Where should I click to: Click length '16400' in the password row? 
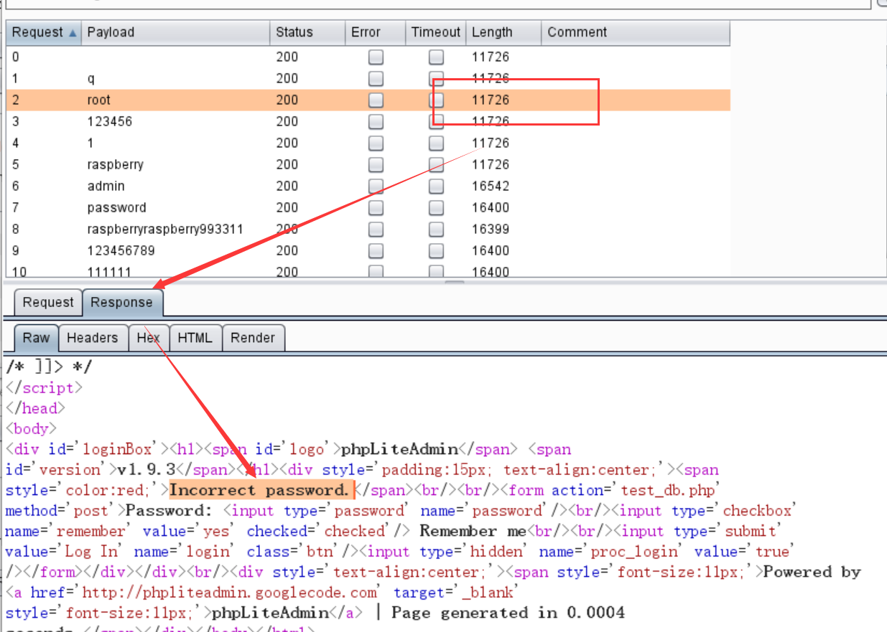491,208
